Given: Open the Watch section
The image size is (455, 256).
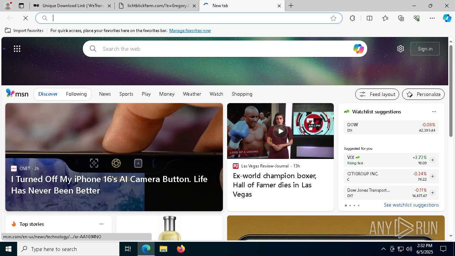Looking at the screenshot, I should tap(216, 94).
